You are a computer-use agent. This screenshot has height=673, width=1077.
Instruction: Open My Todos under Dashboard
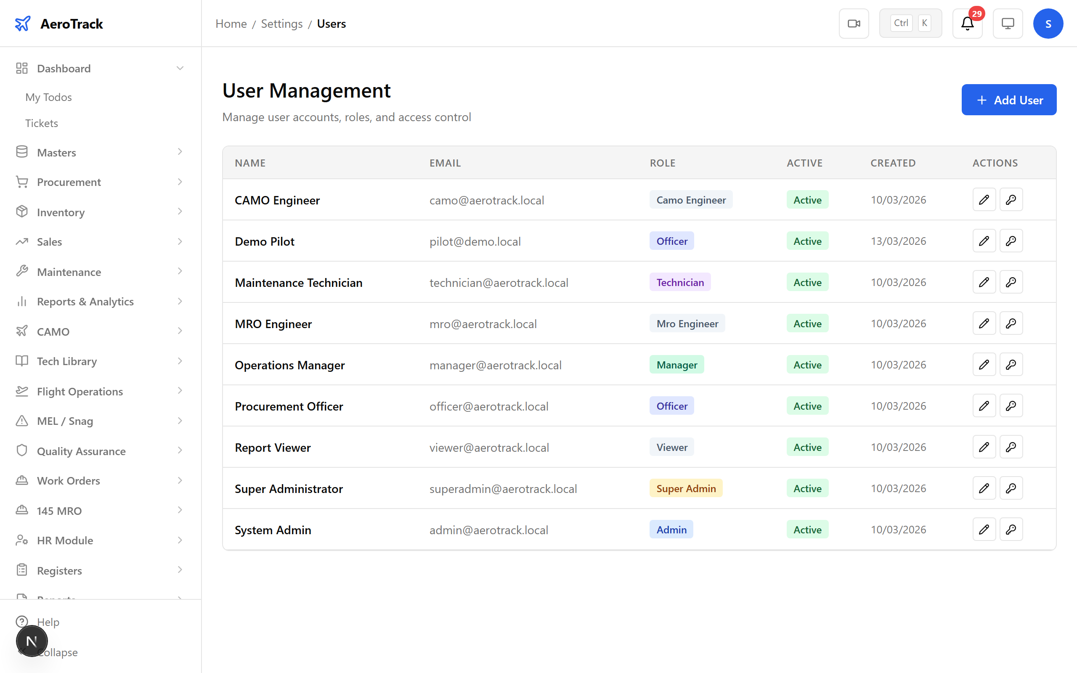(x=48, y=97)
